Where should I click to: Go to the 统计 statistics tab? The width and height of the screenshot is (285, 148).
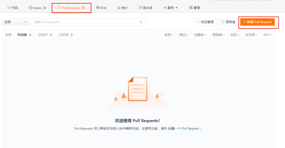(x=123, y=8)
